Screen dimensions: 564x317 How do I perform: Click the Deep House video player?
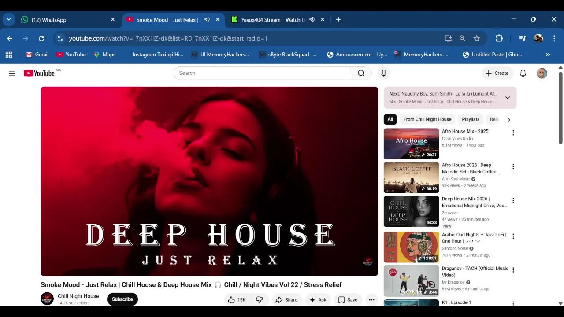[x=209, y=181]
